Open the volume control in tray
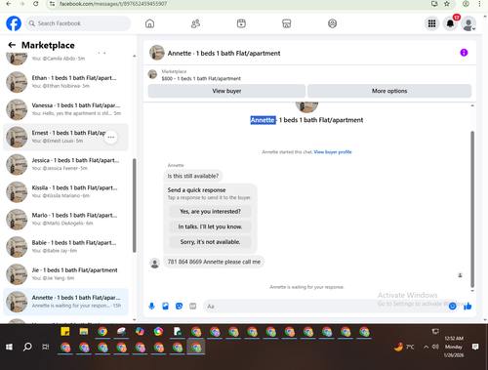The image size is (488, 370). [435, 347]
